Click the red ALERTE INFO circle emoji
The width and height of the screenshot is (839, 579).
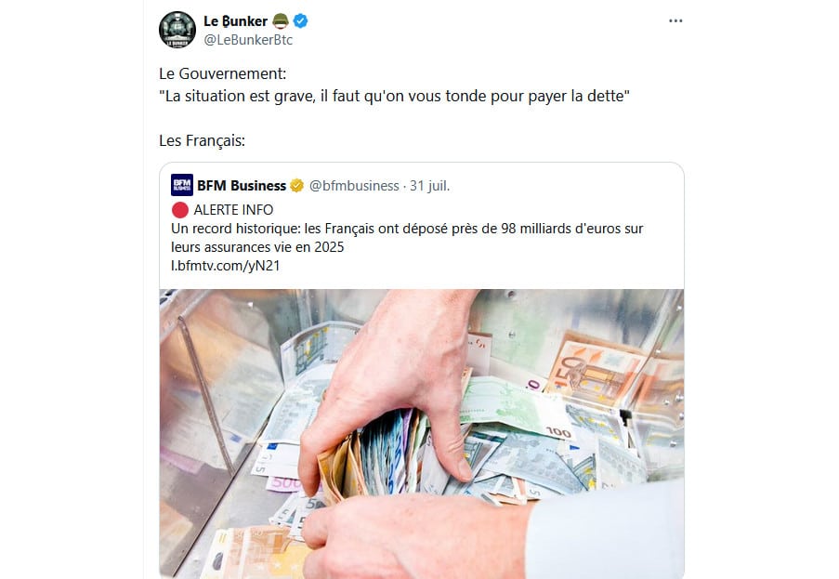point(180,210)
